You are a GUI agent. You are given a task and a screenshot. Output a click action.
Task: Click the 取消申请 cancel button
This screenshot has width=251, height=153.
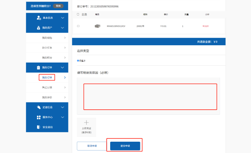[x=92, y=146]
